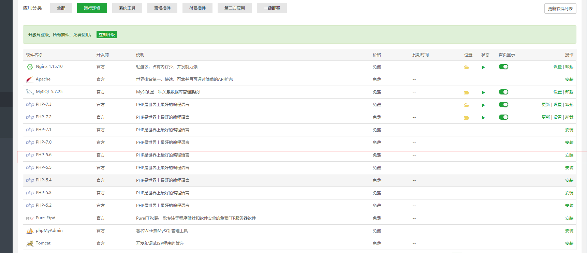Click 安装 for PHP-7.0

coord(569,143)
